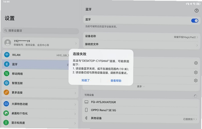The height and width of the screenshot is (129, 202).
Task: Click the WLAN wifi icon
Action: pyautogui.click(x=7, y=55)
